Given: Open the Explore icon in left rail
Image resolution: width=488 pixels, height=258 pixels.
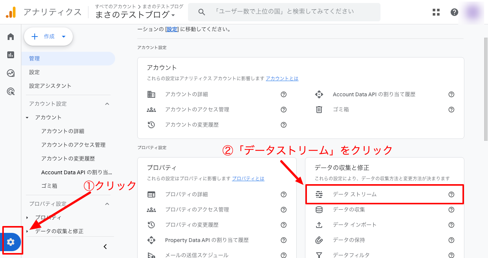Looking at the screenshot, I should [11, 73].
